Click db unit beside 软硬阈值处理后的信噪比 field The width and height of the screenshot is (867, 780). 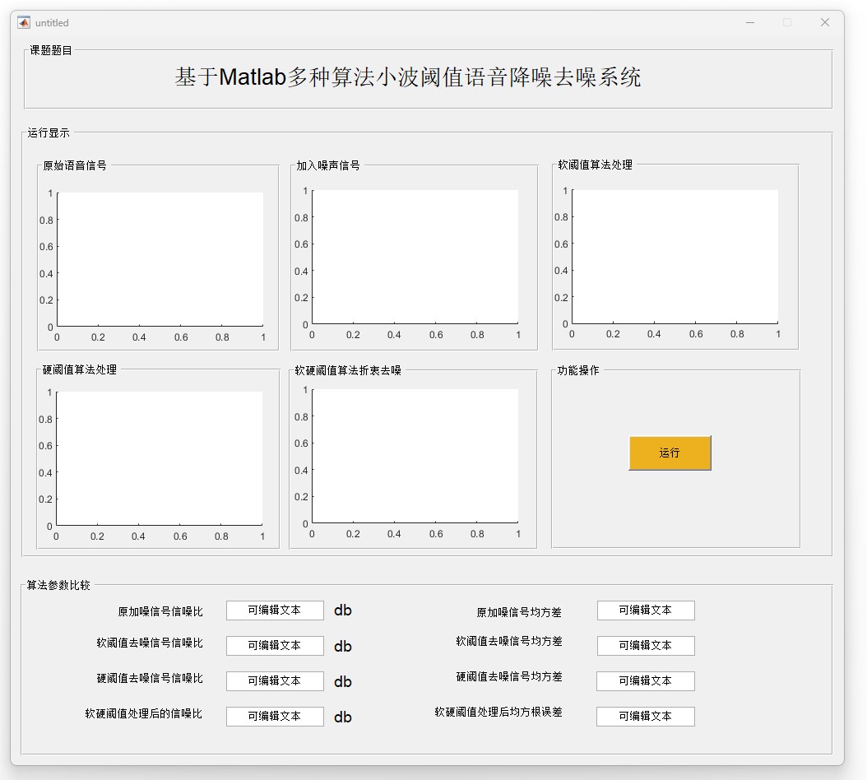[343, 717]
